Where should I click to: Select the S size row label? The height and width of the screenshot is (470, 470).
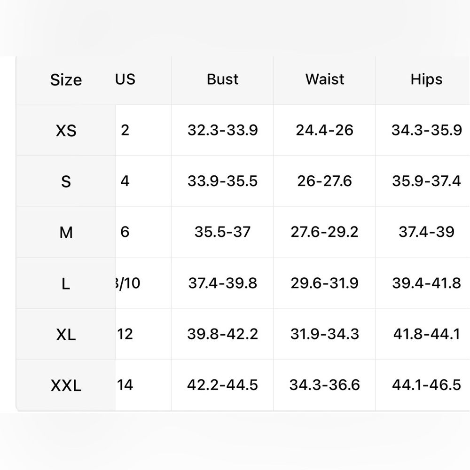click(66, 181)
